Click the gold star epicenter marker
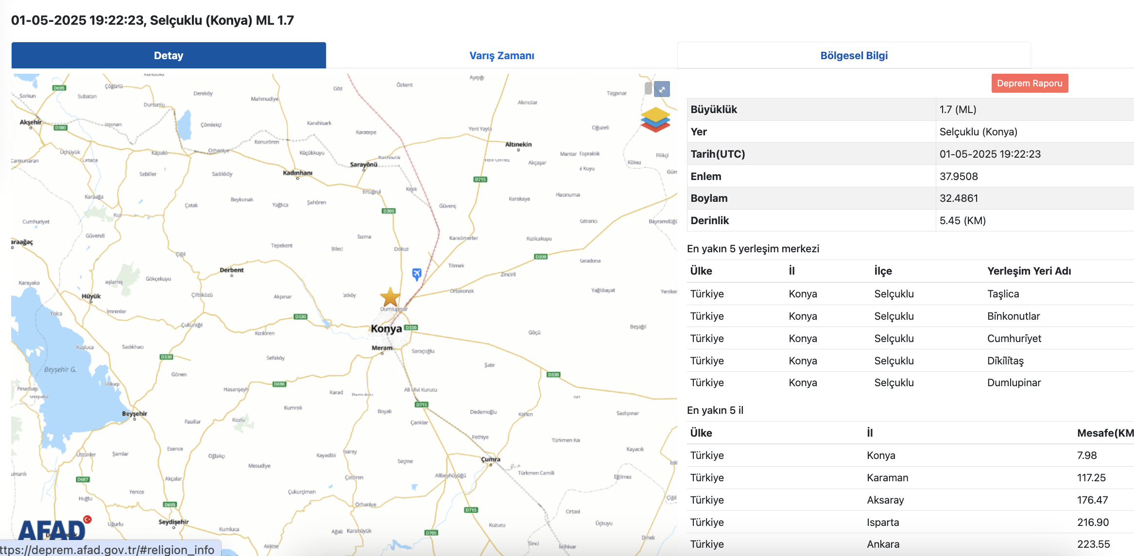 coord(390,297)
